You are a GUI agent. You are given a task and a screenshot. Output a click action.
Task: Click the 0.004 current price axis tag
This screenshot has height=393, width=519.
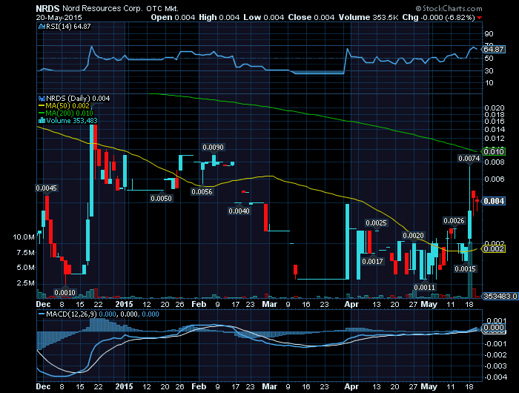[x=494, y=201]
